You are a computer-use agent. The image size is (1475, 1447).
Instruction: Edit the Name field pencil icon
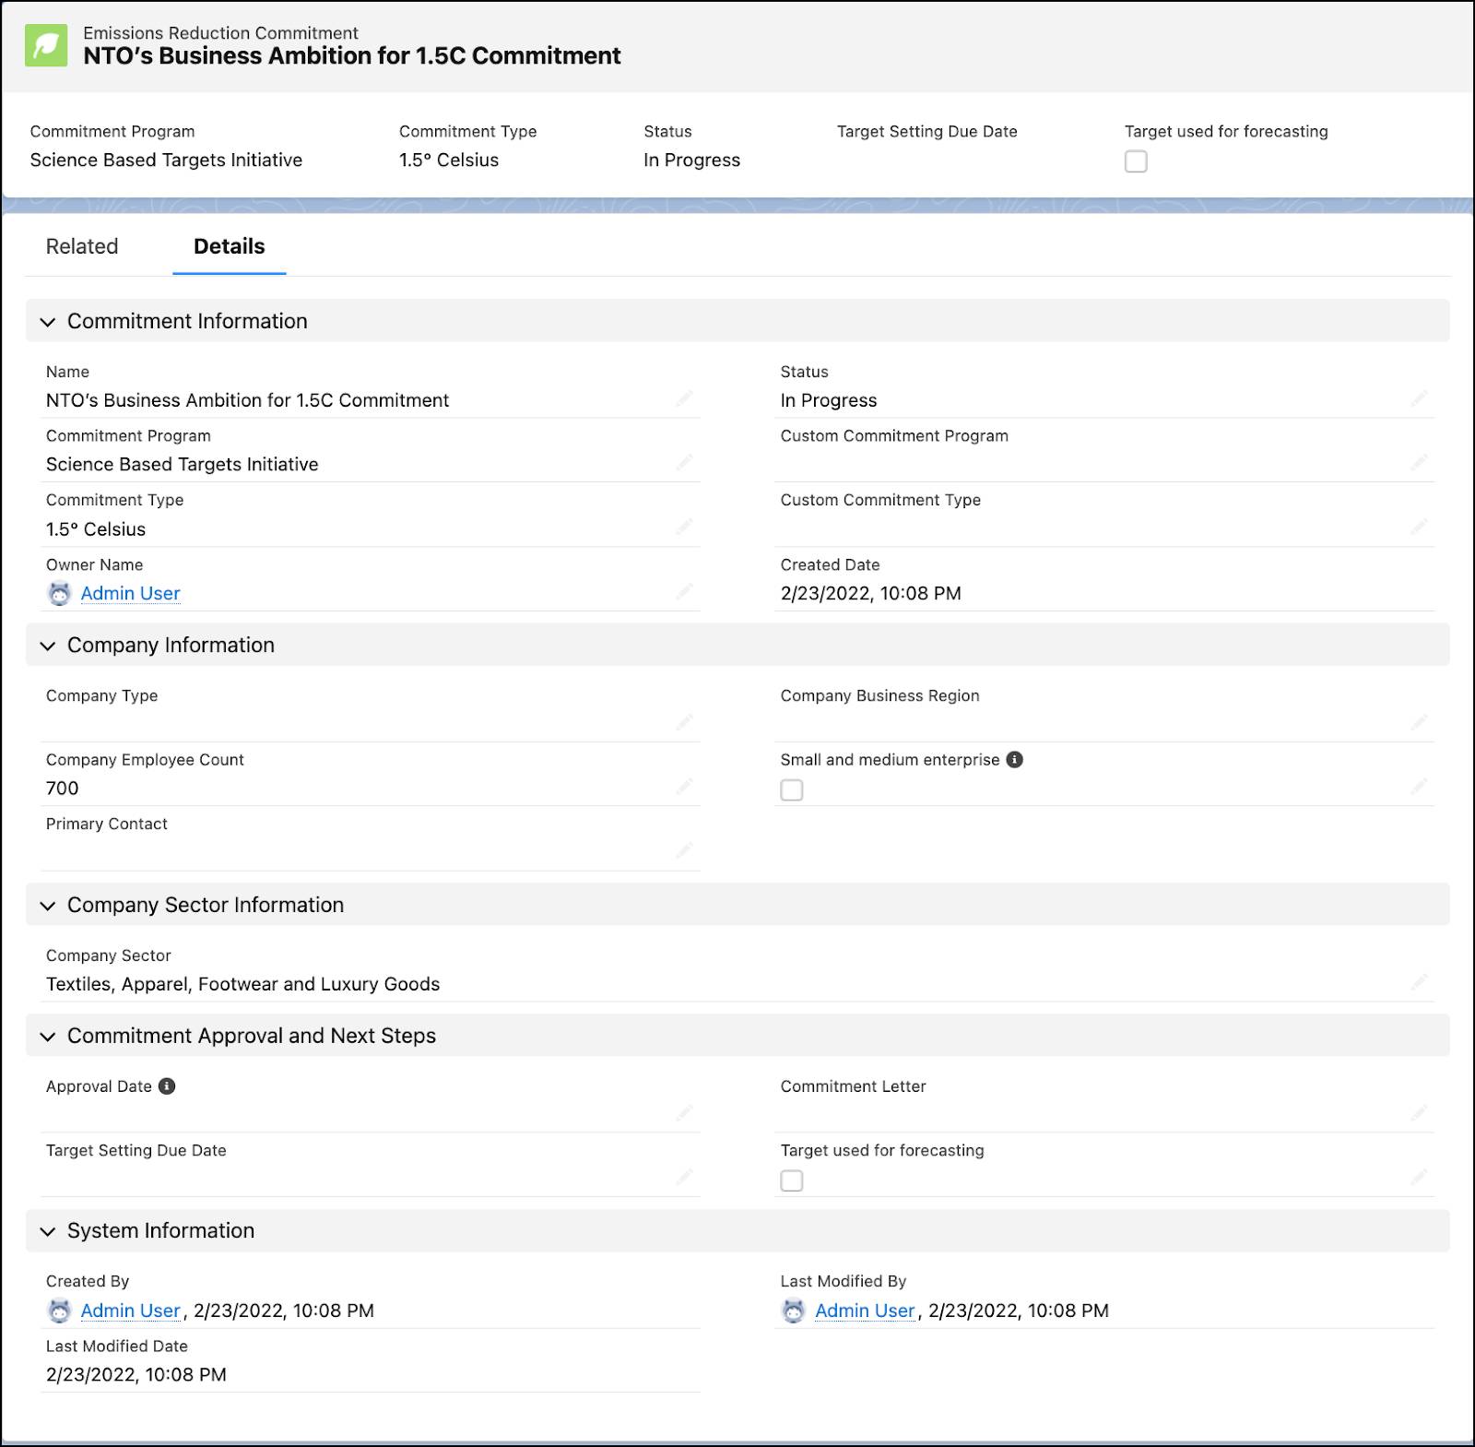pyautogui.click(x=684, y=398)
